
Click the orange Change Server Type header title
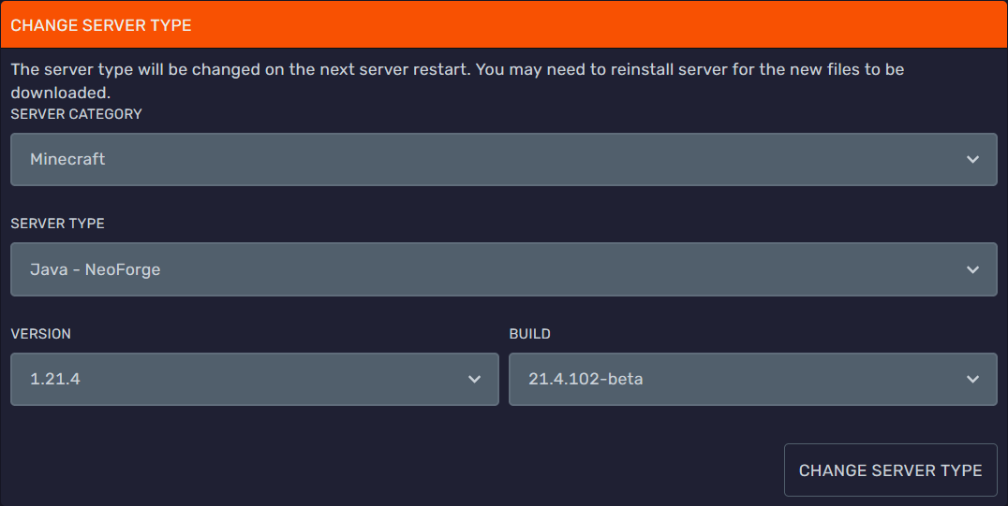tap(101, 25)
